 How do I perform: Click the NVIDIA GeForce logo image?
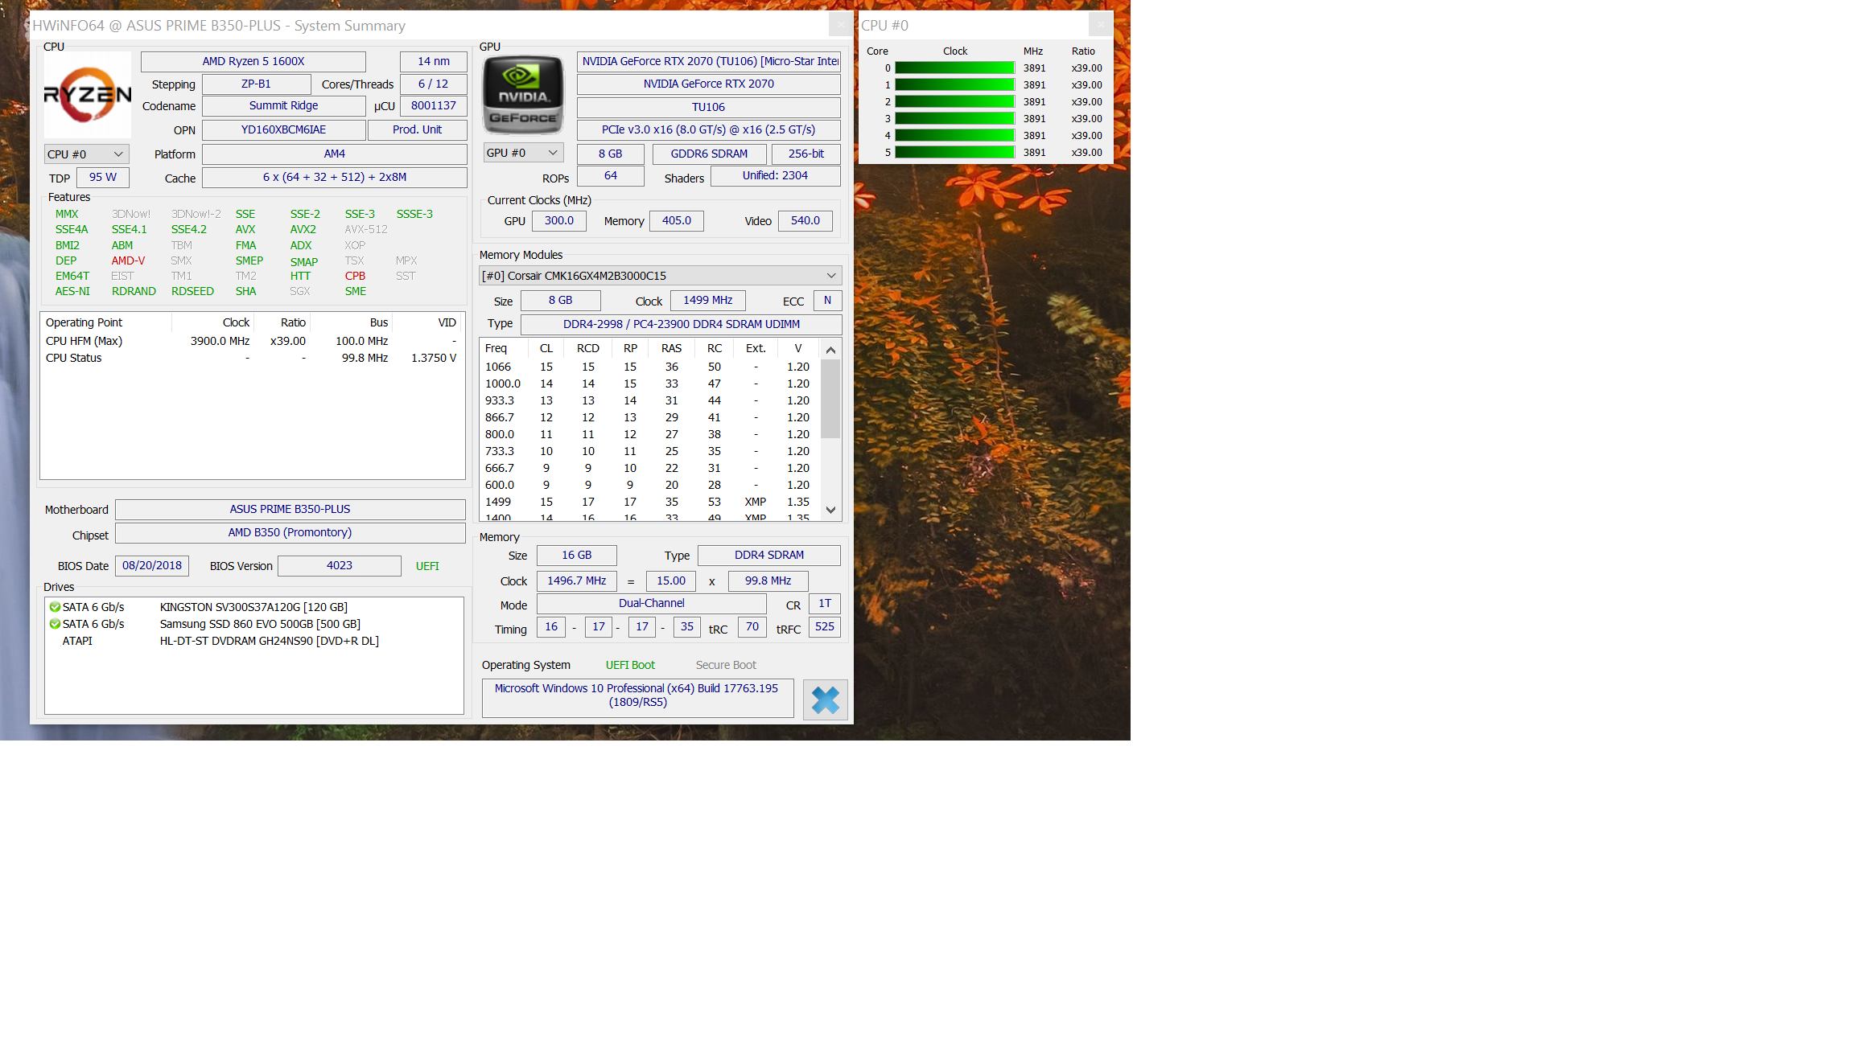[x=523, y=96]
